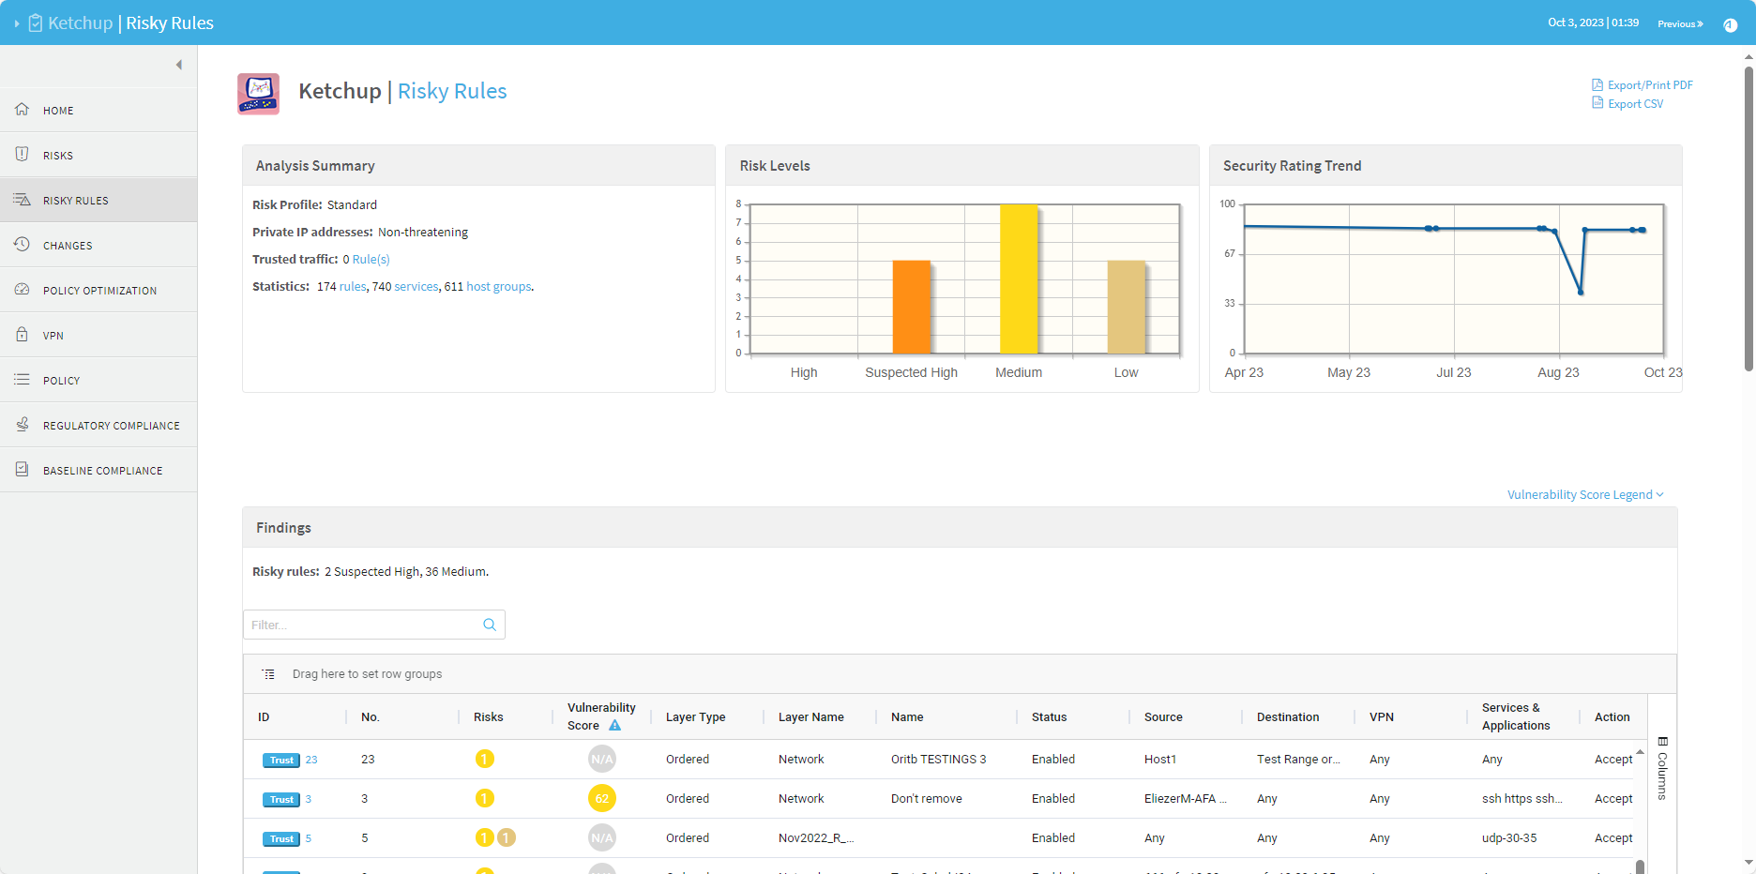Open Changes via its history icon

22,245
